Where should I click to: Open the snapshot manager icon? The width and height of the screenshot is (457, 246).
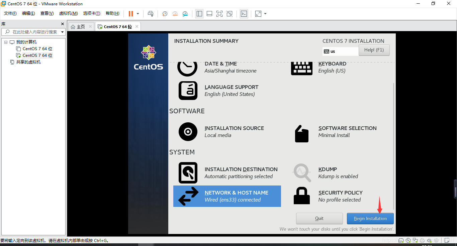pos(185,14)
